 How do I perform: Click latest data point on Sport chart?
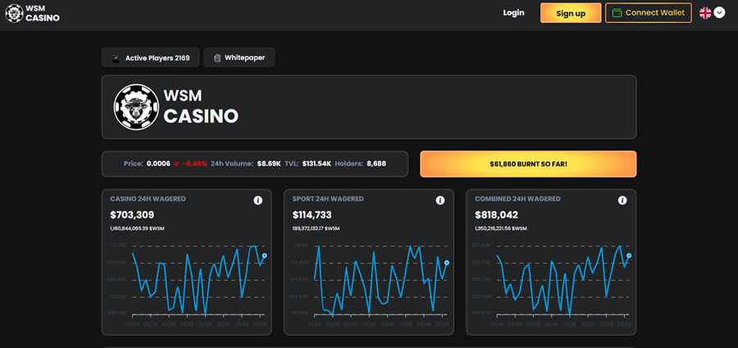pos(447,262)
